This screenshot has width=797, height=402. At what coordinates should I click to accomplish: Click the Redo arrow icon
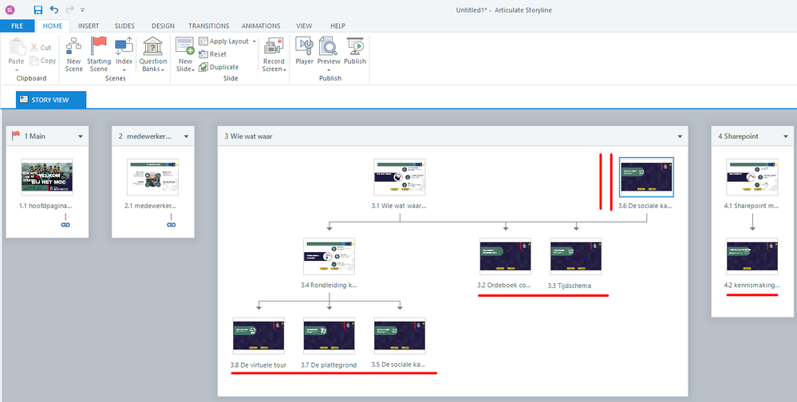coord(69,10)
